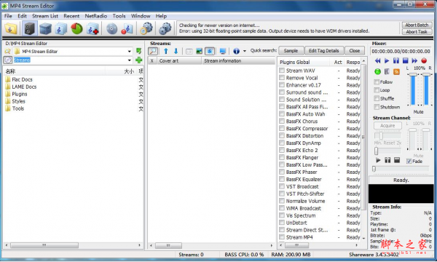Click the Close button in Streams panel
The width and height of the screenshot is (437, 262).
(x=355, y=51)
